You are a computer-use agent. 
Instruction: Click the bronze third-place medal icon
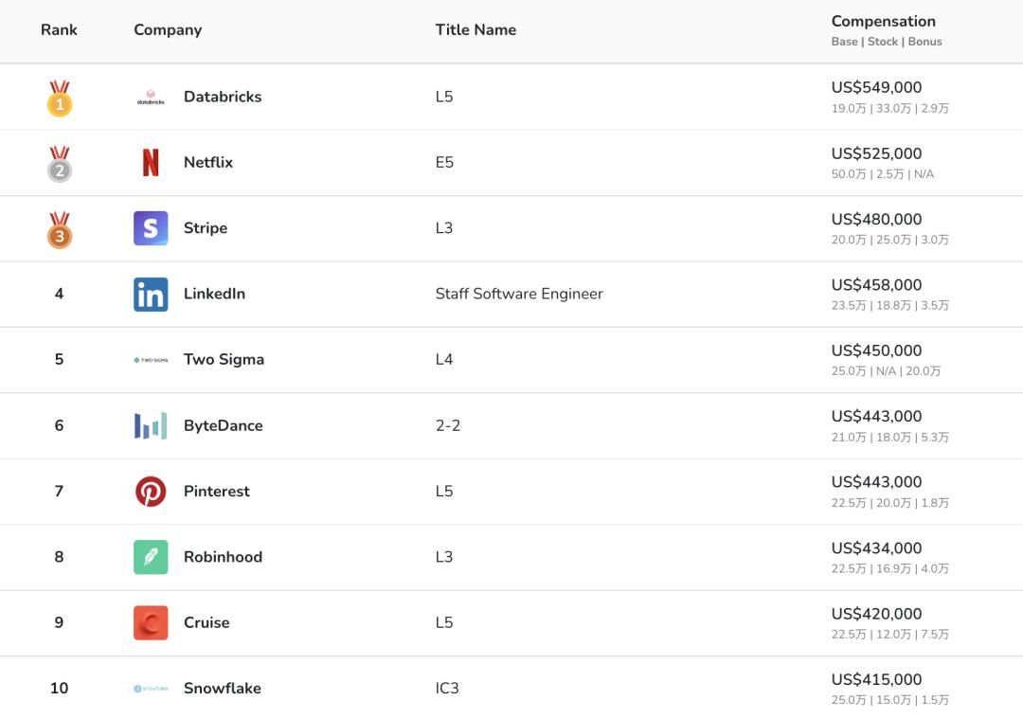tap(60, 230)
